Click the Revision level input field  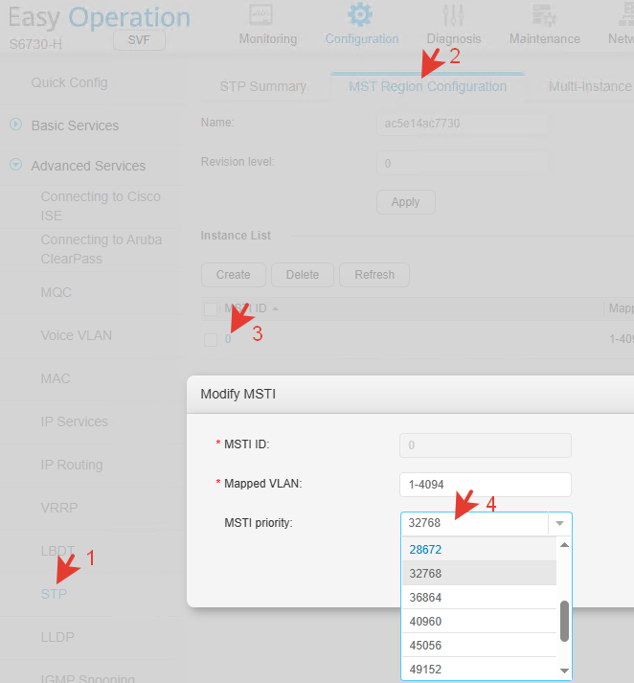tap(462, 164)
